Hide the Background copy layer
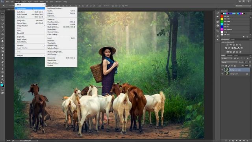252x142 pixels. (222, 70)
